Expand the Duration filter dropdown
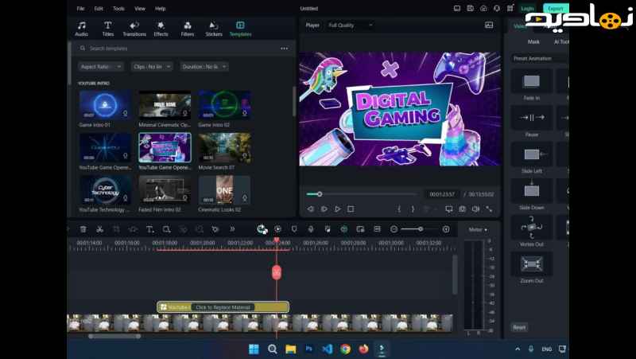This screenshot has width=636, height=359. pyautogui.click(x=204, y=67)
